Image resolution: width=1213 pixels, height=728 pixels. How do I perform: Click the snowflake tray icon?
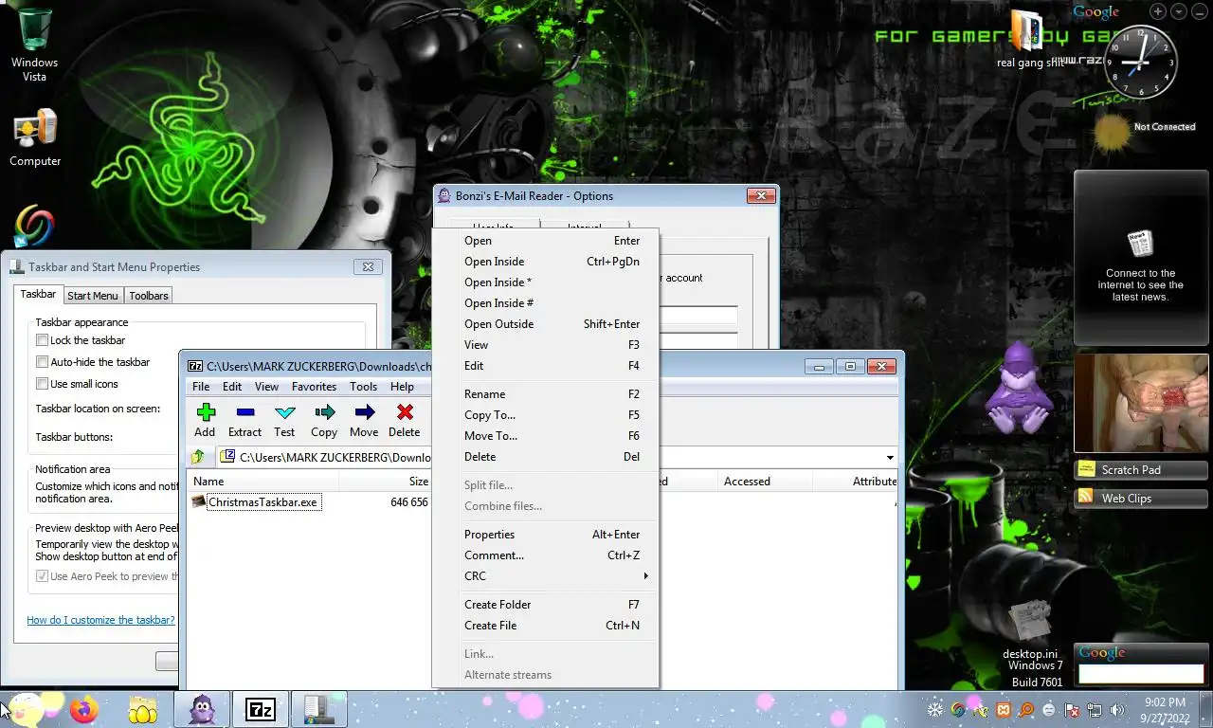[934, 709]
